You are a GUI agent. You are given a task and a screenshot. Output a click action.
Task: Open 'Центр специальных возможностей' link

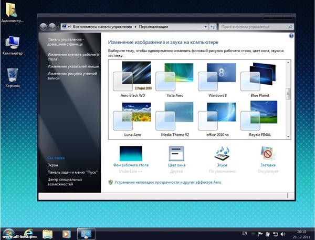coord(65,182)
